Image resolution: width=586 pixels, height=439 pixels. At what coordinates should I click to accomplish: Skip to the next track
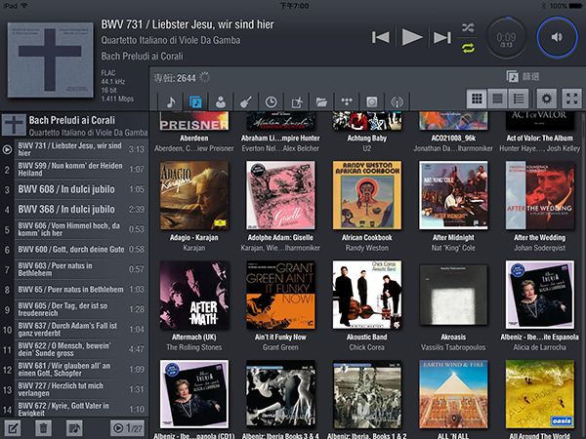(442, 37)
